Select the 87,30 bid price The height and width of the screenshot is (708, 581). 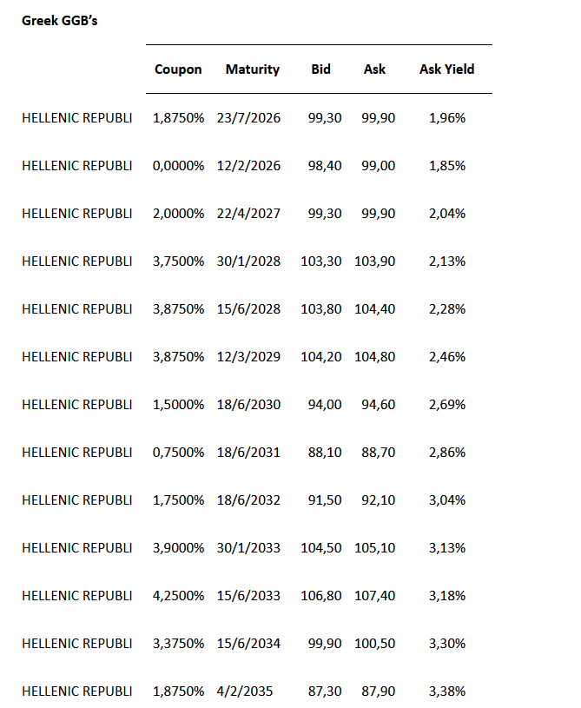[x=325, y=691]
